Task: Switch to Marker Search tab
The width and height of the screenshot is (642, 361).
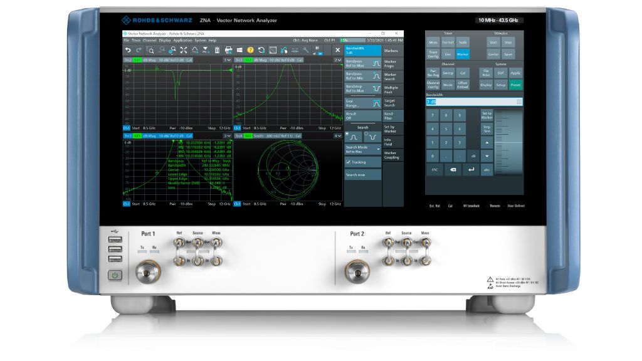Action: tap(392, 76)
